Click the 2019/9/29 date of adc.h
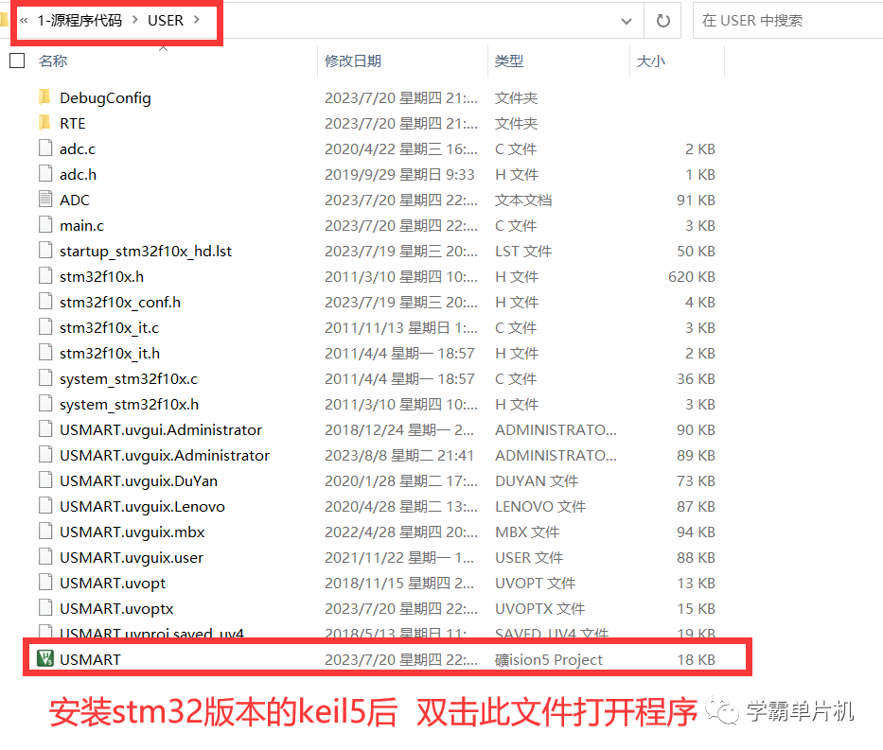This screenshot has height=750, width=883. point(399,174)
